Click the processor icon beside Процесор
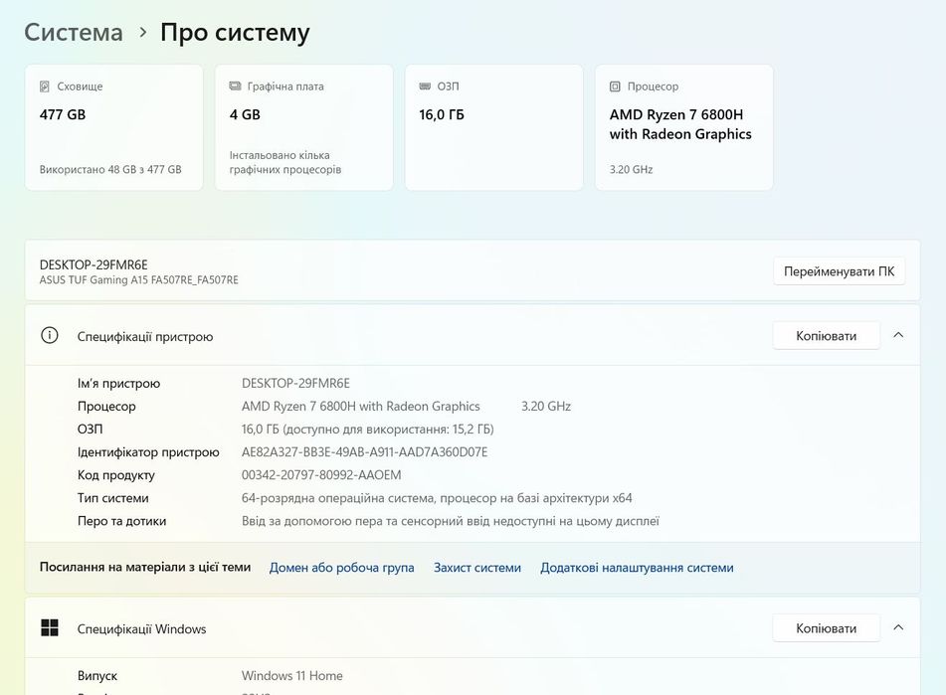This screenshot has width=946, height=695. pyautogui.click(x=615, y=87)
